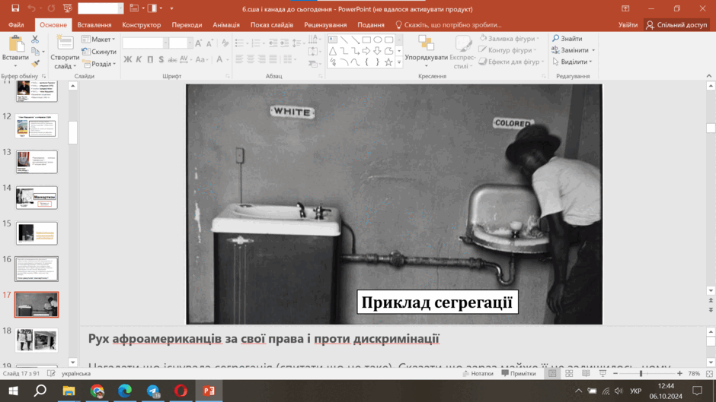Click the Create slide (Створити слайд) icon
Viewport: 716px width, 402px height.
click(x=65, y=43)
